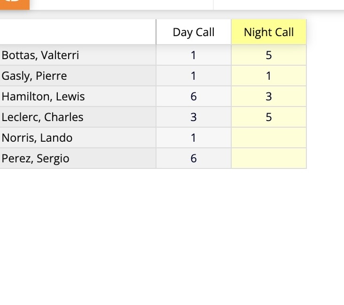Select the Night Call column header
Viewport: 344px width, 305px height.
(x=269, y=32)
